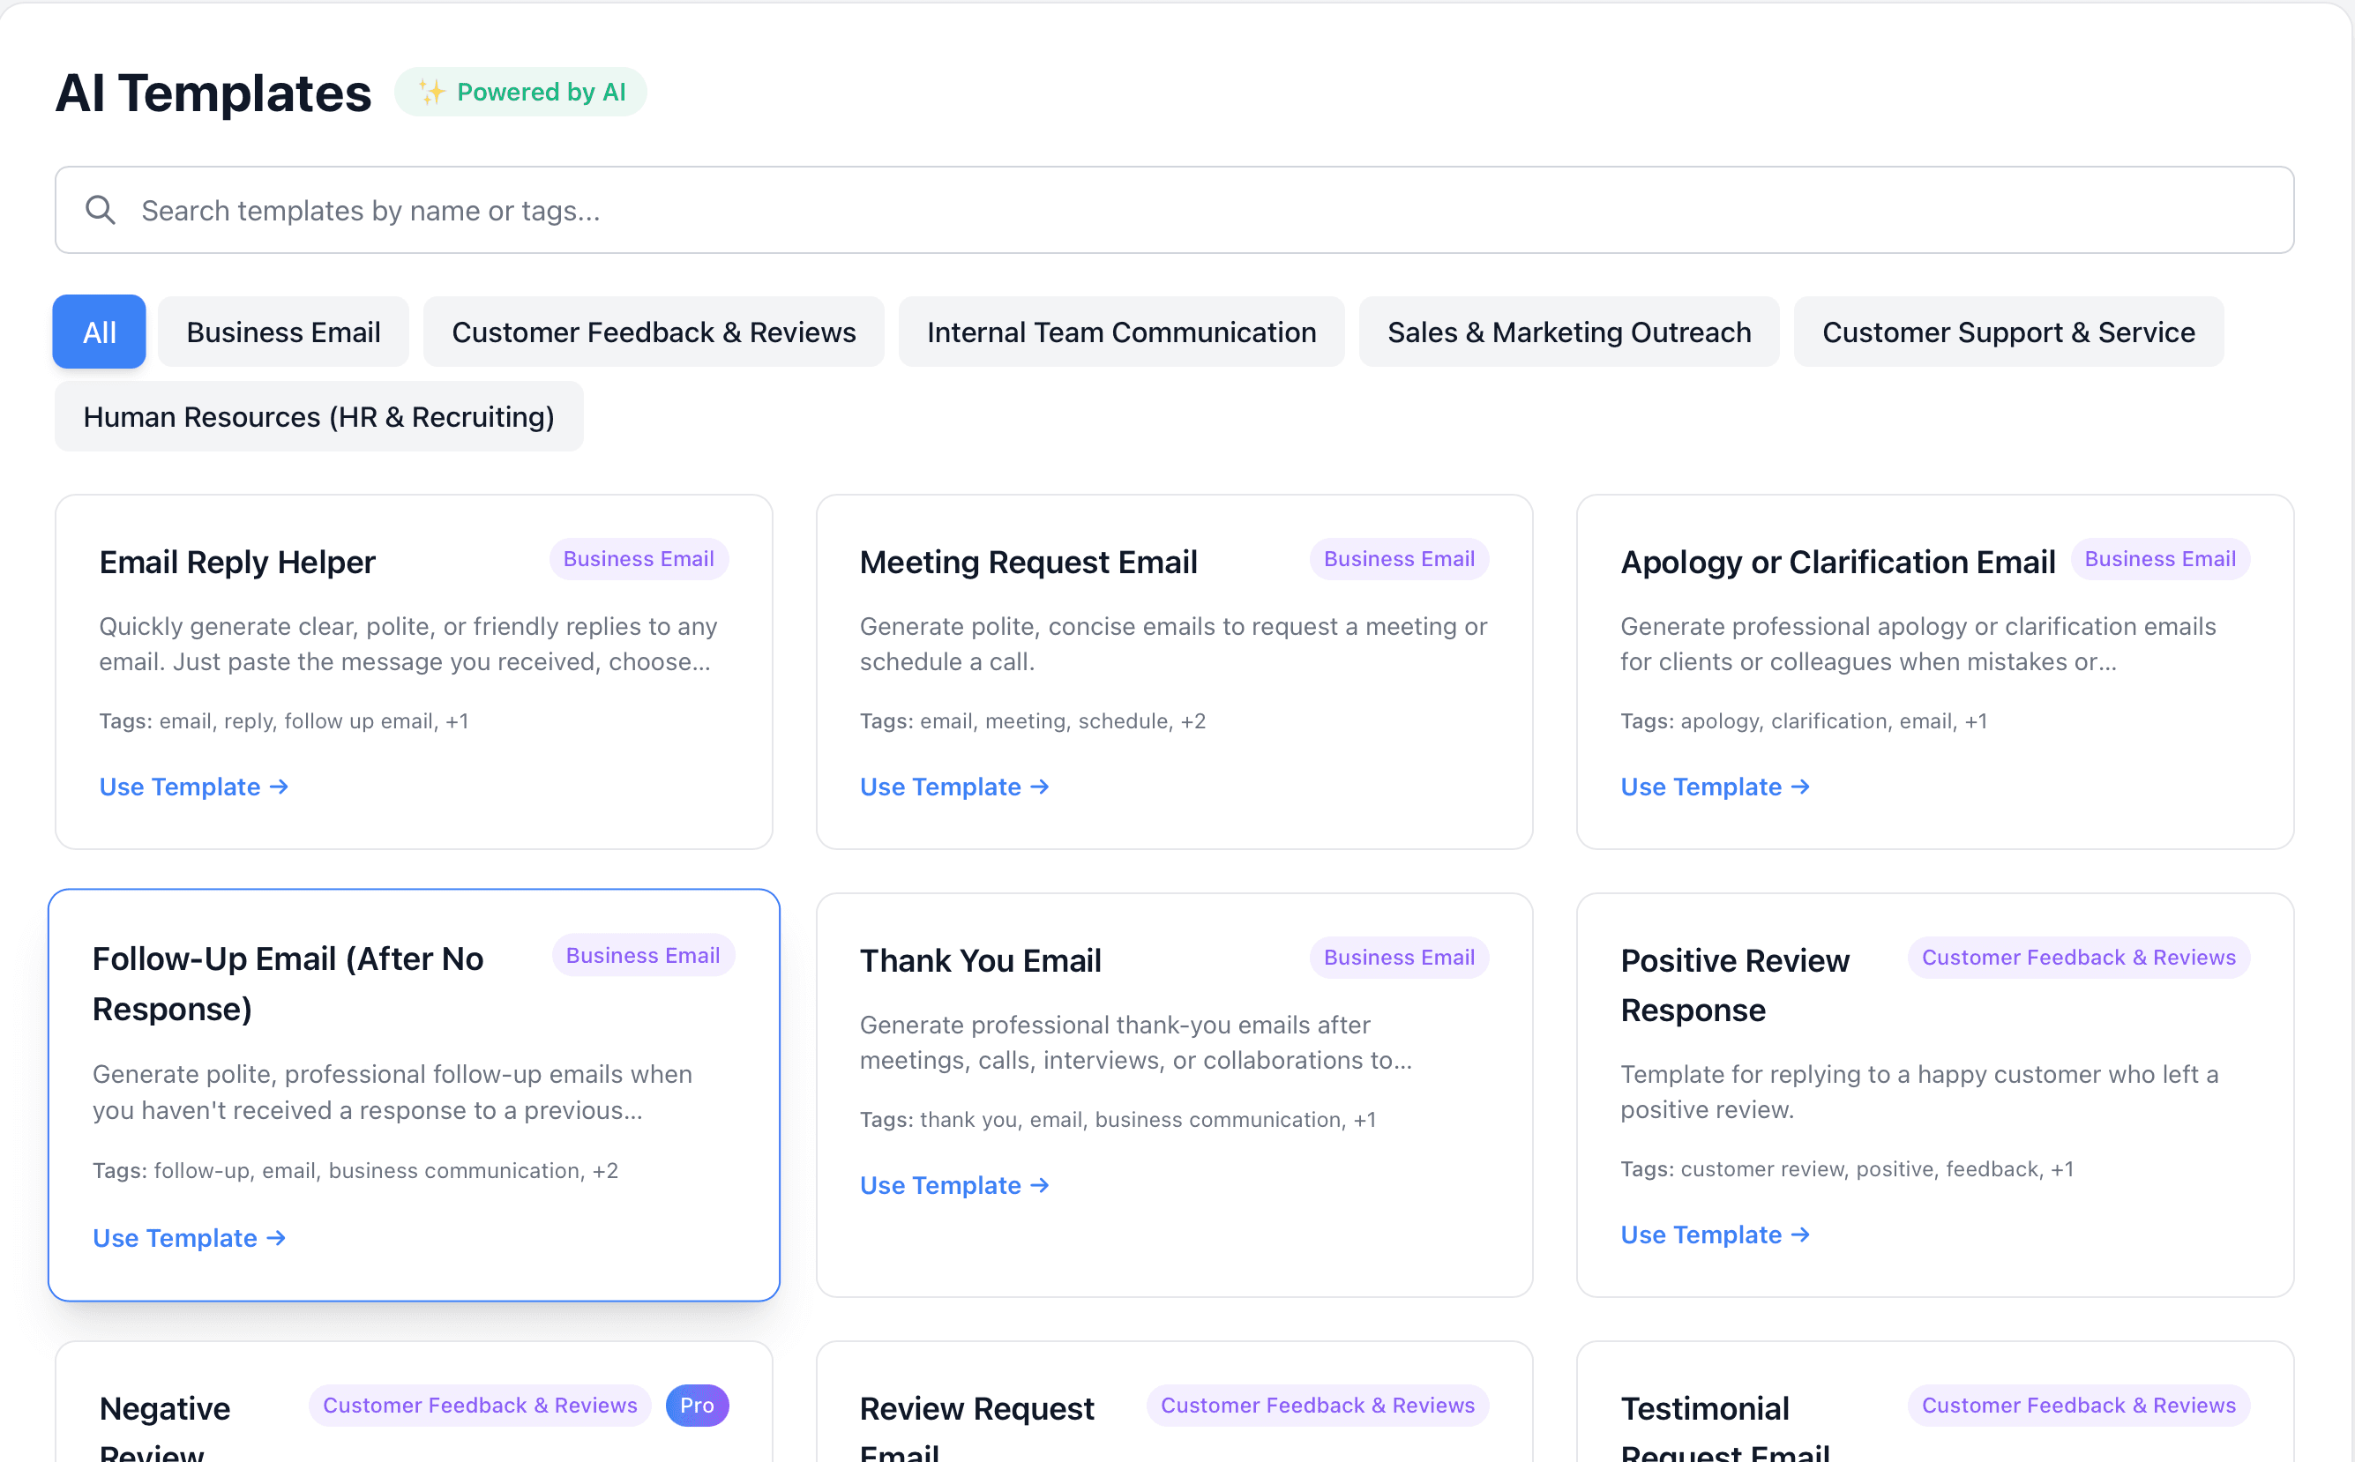Use the Thank You Email template
The image size is (2355, 1462).
pyautogui.click(x=940, y=1184)
